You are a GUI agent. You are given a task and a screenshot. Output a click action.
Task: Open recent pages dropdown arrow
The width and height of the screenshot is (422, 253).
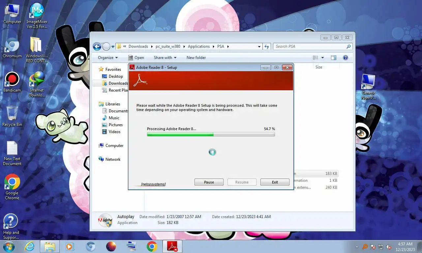[113, 47]
